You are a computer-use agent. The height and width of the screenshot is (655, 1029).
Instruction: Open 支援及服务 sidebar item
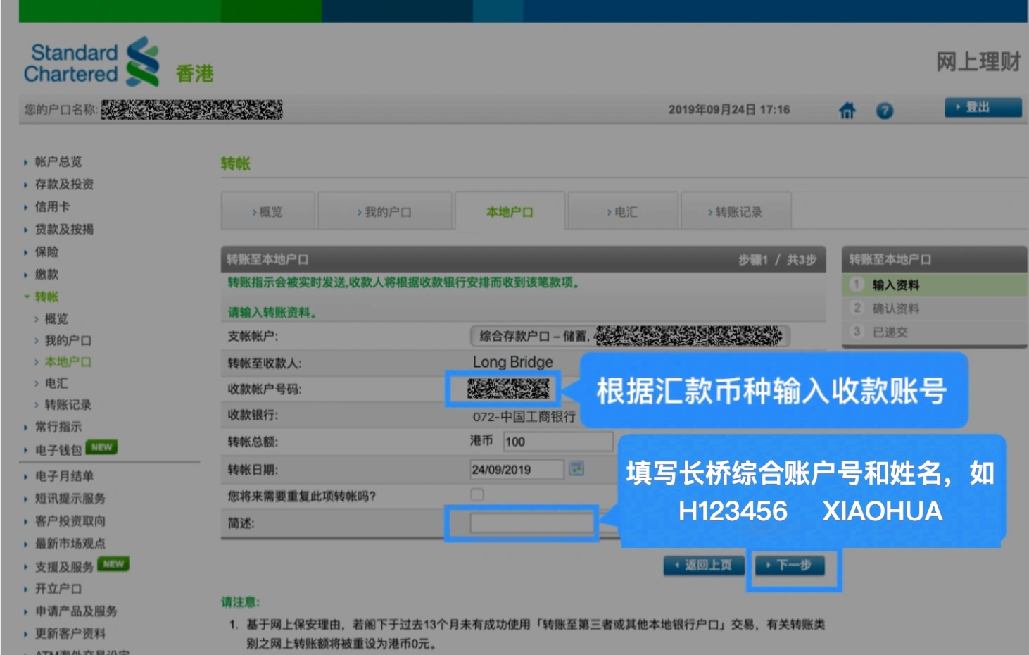point(64,566)
